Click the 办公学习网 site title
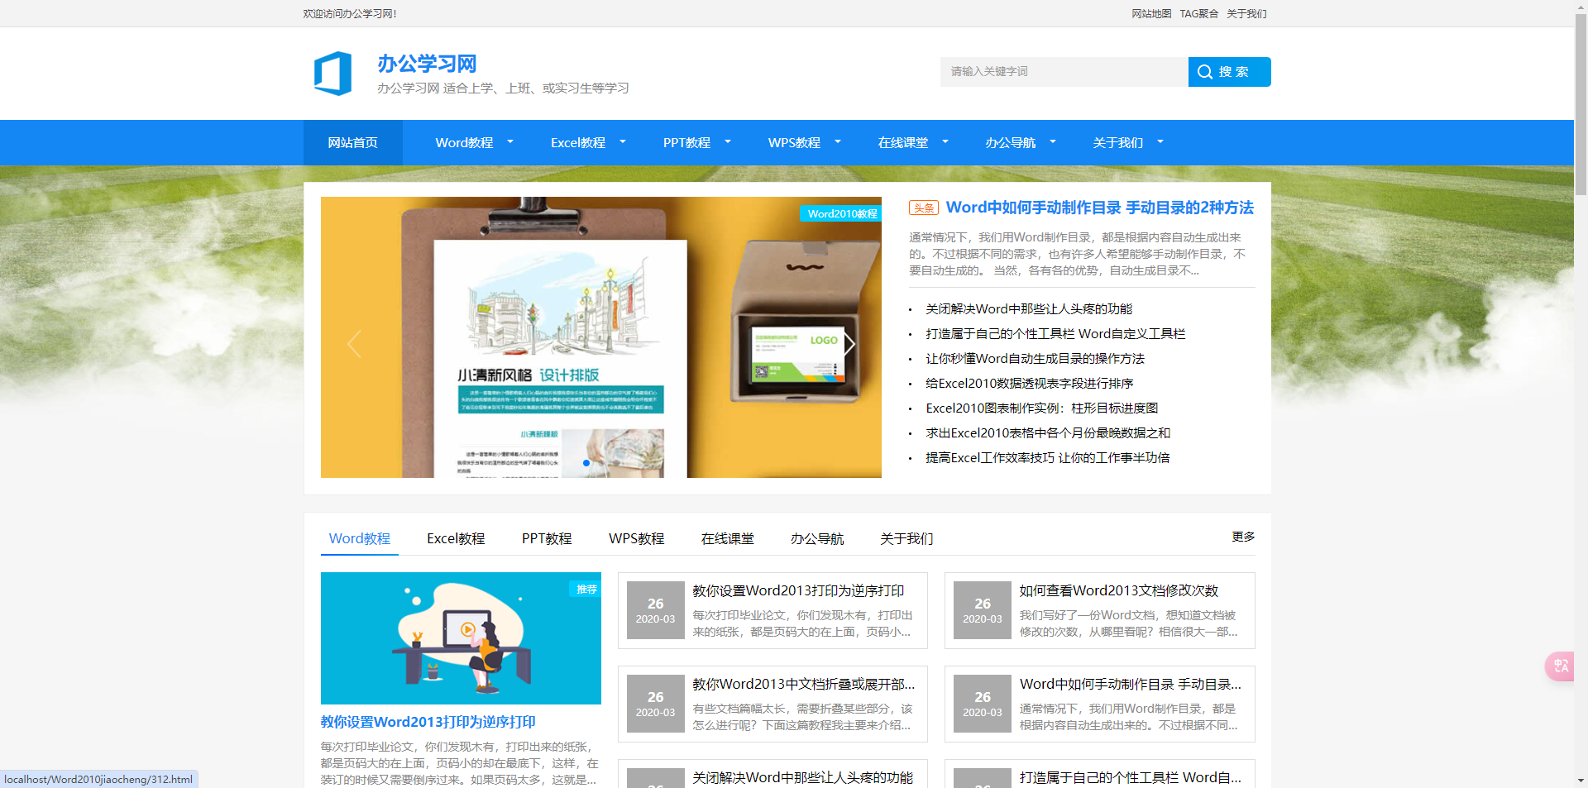1588x788 pixels. tap(427, 64)
